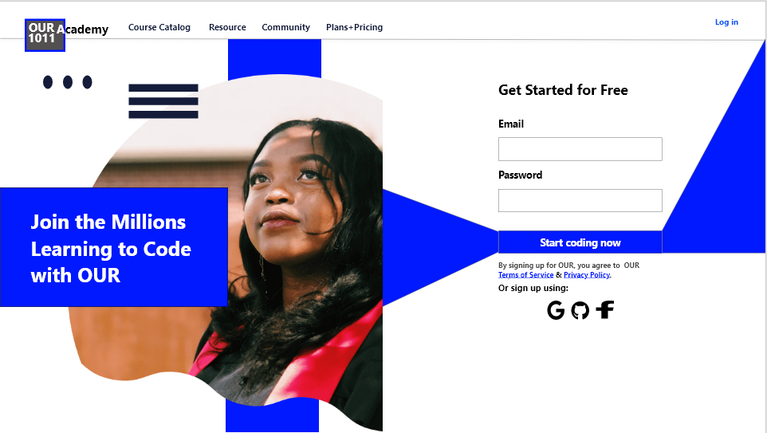Click the Join the Millions banner
Screen dimensions: 767x433
[x=114, y=247]
